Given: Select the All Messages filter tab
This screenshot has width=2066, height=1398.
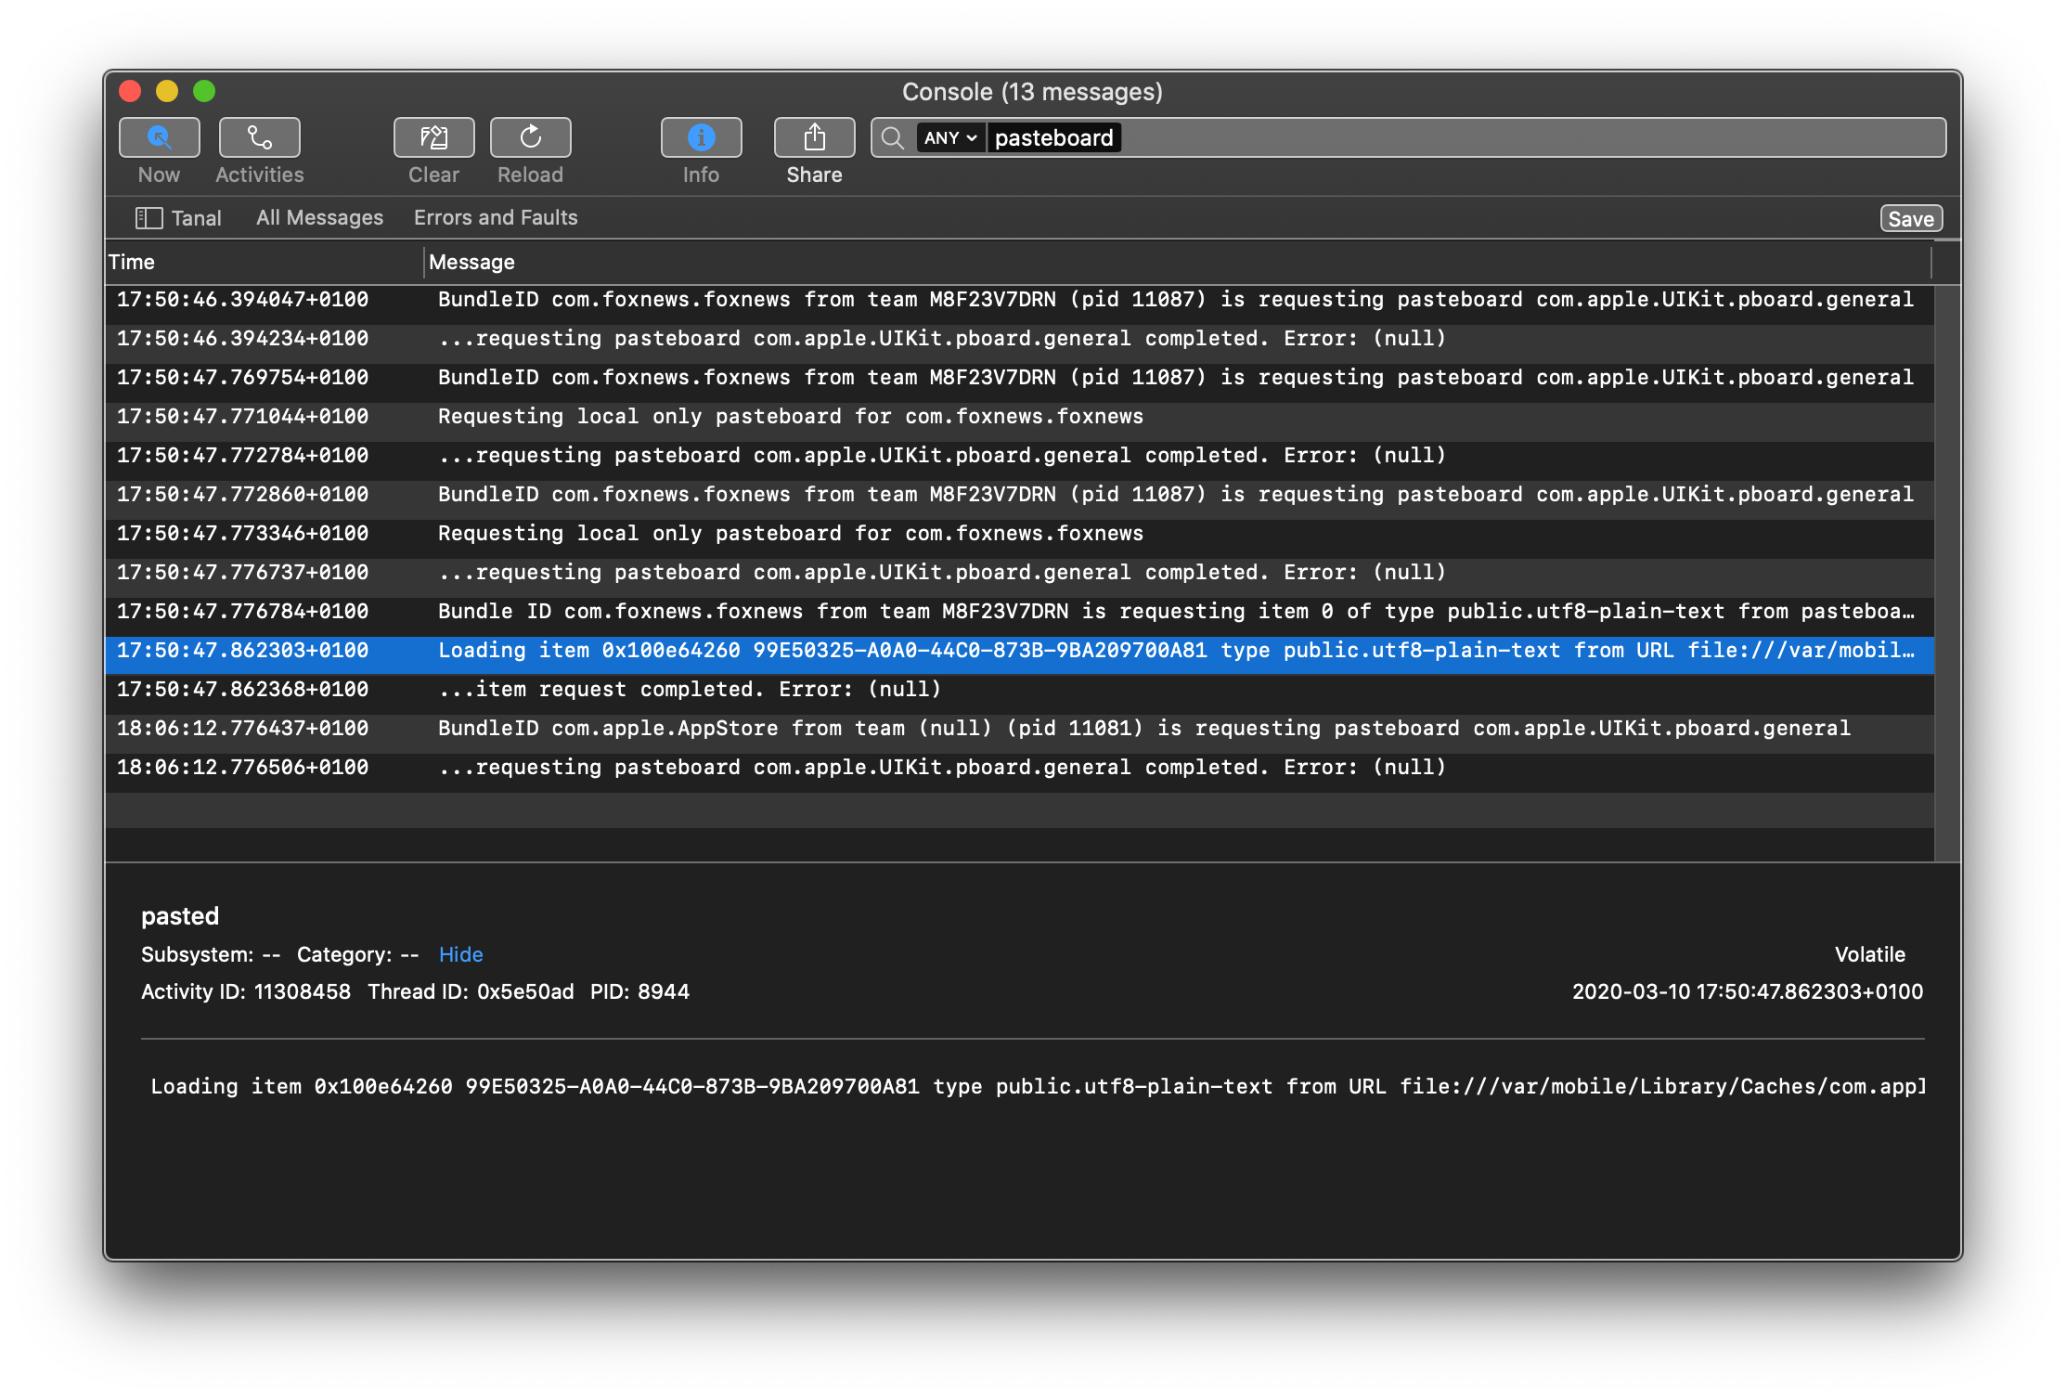Looking at the screenshot, I should (319, 218).
